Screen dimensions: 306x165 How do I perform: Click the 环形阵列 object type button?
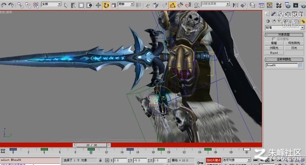(x=294, y=43)
